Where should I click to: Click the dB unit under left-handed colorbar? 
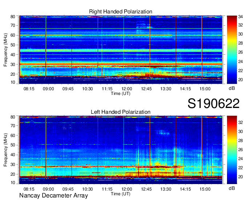[232, 188]
